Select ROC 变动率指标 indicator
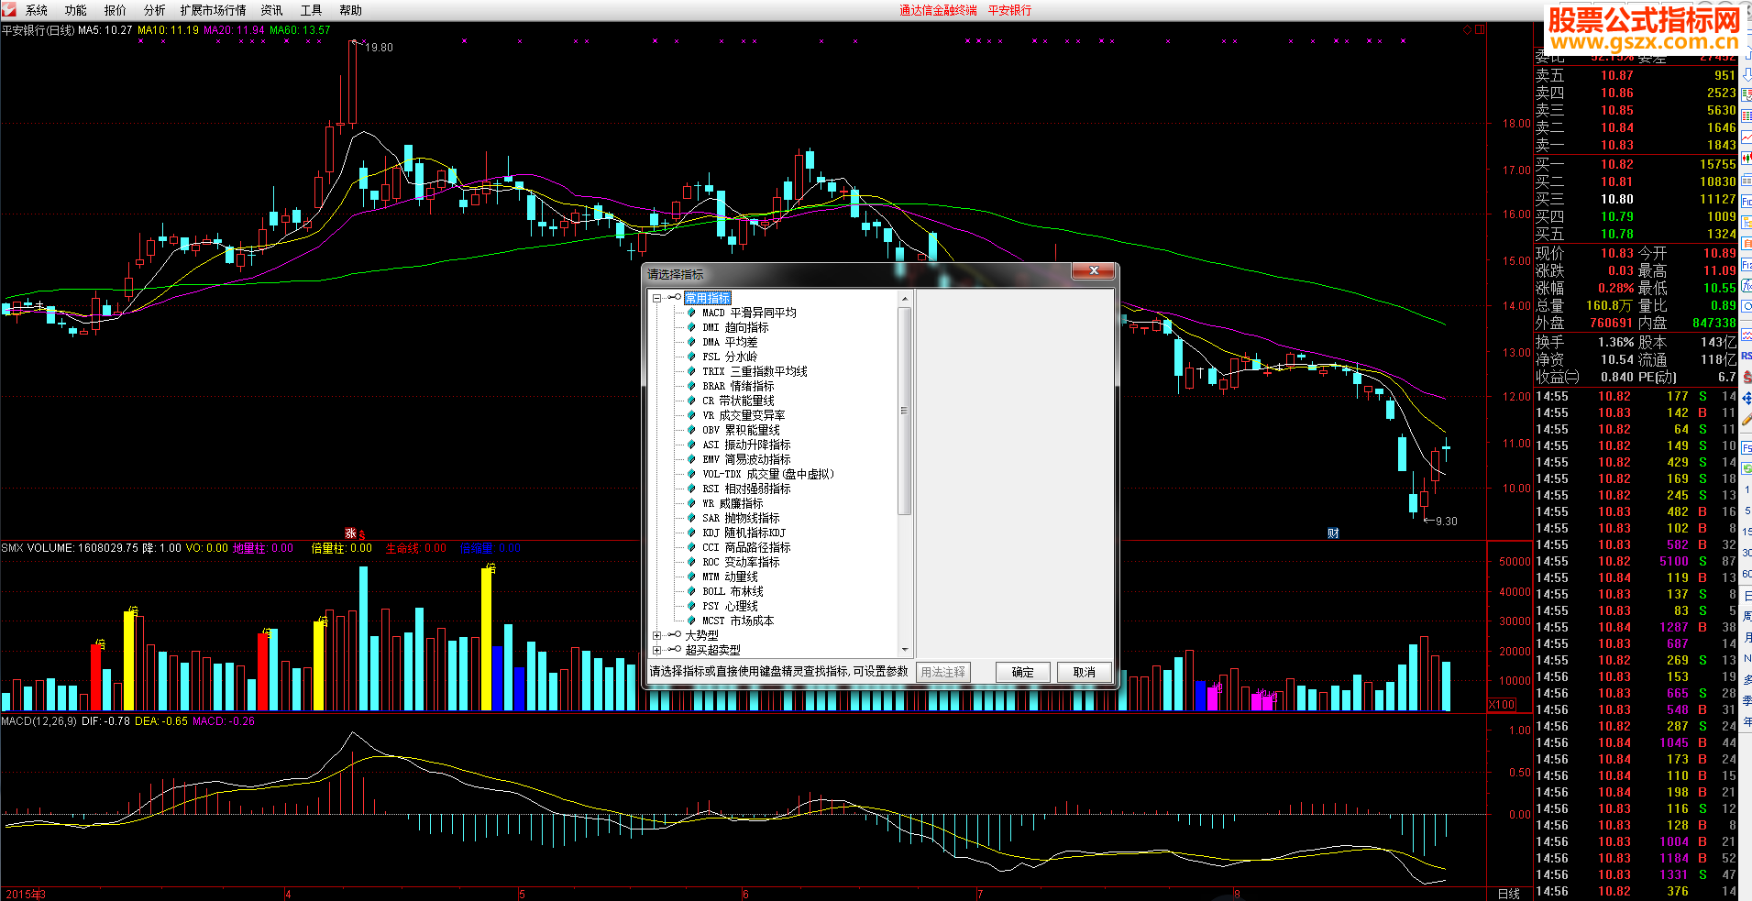The width and height of the screenshot is (1752, 901). [x=741, y=562]
